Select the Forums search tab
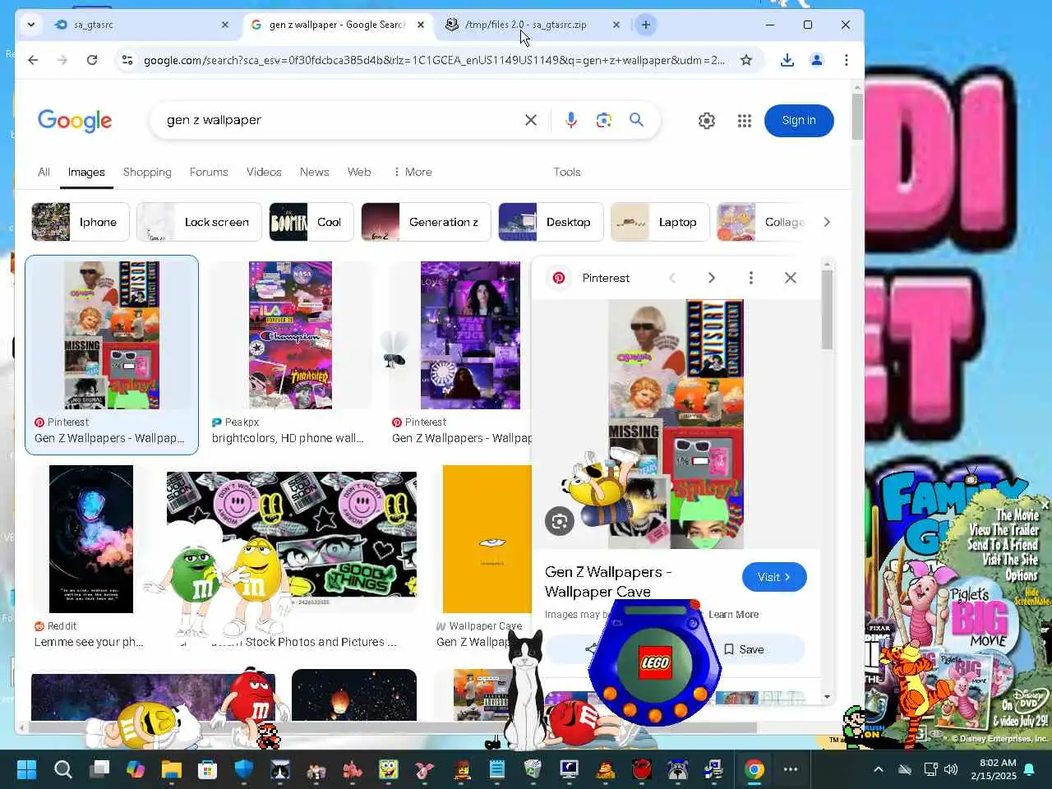Viewport: 1052px width, 789px height. [209, 172]
